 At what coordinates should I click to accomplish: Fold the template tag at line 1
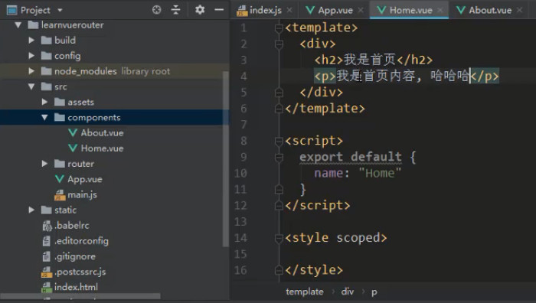pos(279,28)
